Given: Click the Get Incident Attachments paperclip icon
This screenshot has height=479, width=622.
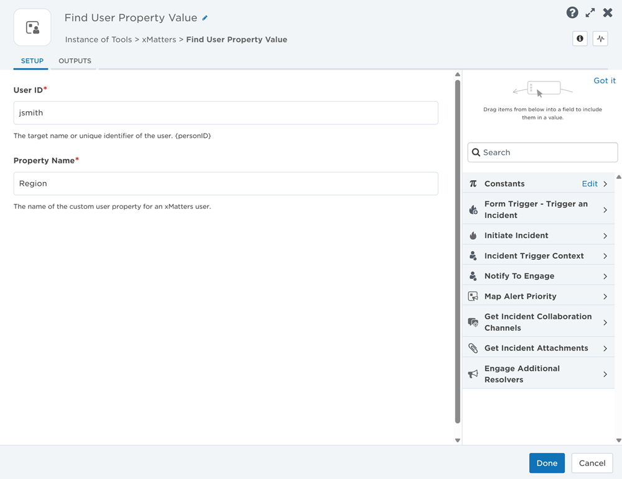Looking at the screenshot, I should pos(473,349).
